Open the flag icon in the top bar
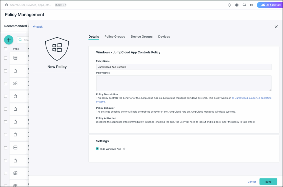The width and height of the screenshot is (283, 187). pyautogui.click(x=244, y=5)
